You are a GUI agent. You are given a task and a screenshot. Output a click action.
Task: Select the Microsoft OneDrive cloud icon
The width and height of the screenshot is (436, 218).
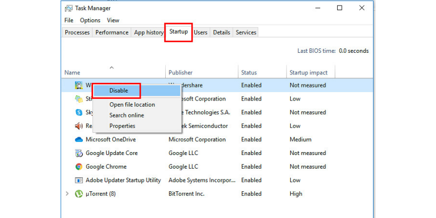pos(79,140)
